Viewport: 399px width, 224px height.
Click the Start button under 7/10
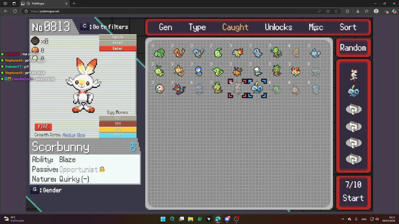pyautogui.click(x=353, y=198)
